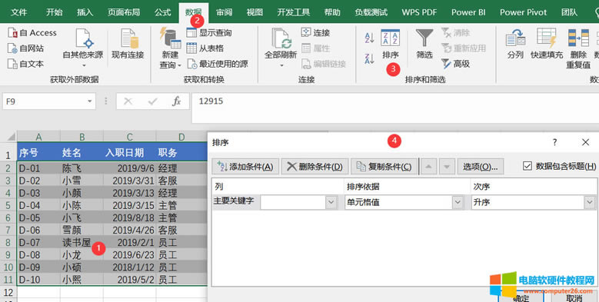Sort descending with the Z-A icon
This screenshot has width=599, height=302.
(369, 58)
